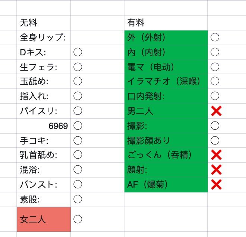Viewport: 246px width, 237px height.
Task: Select the green 撮影: cell
Action: [166, 126]
